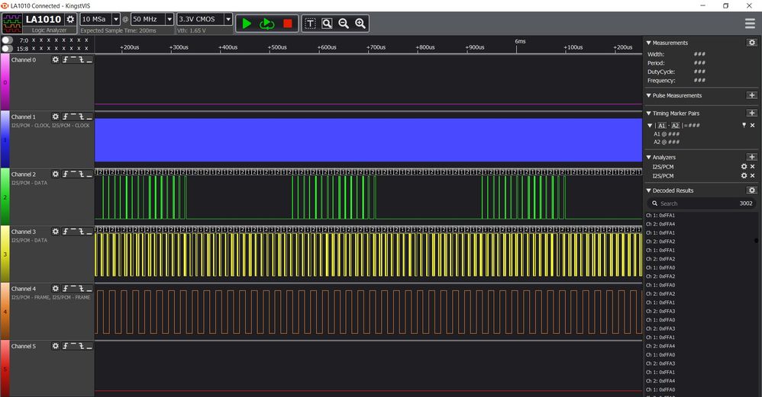Image resolution: width=762 pixels, height=397 pixels.
Task: Open the hamburger main menu
Action: pos(750,24)
